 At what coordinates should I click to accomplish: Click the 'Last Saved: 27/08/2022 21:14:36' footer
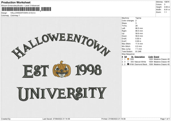56,119
